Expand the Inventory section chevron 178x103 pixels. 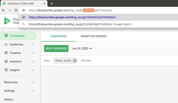(33, 61)
